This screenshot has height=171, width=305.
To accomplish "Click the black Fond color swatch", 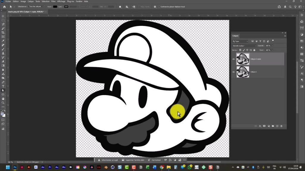I will [55, 7].
